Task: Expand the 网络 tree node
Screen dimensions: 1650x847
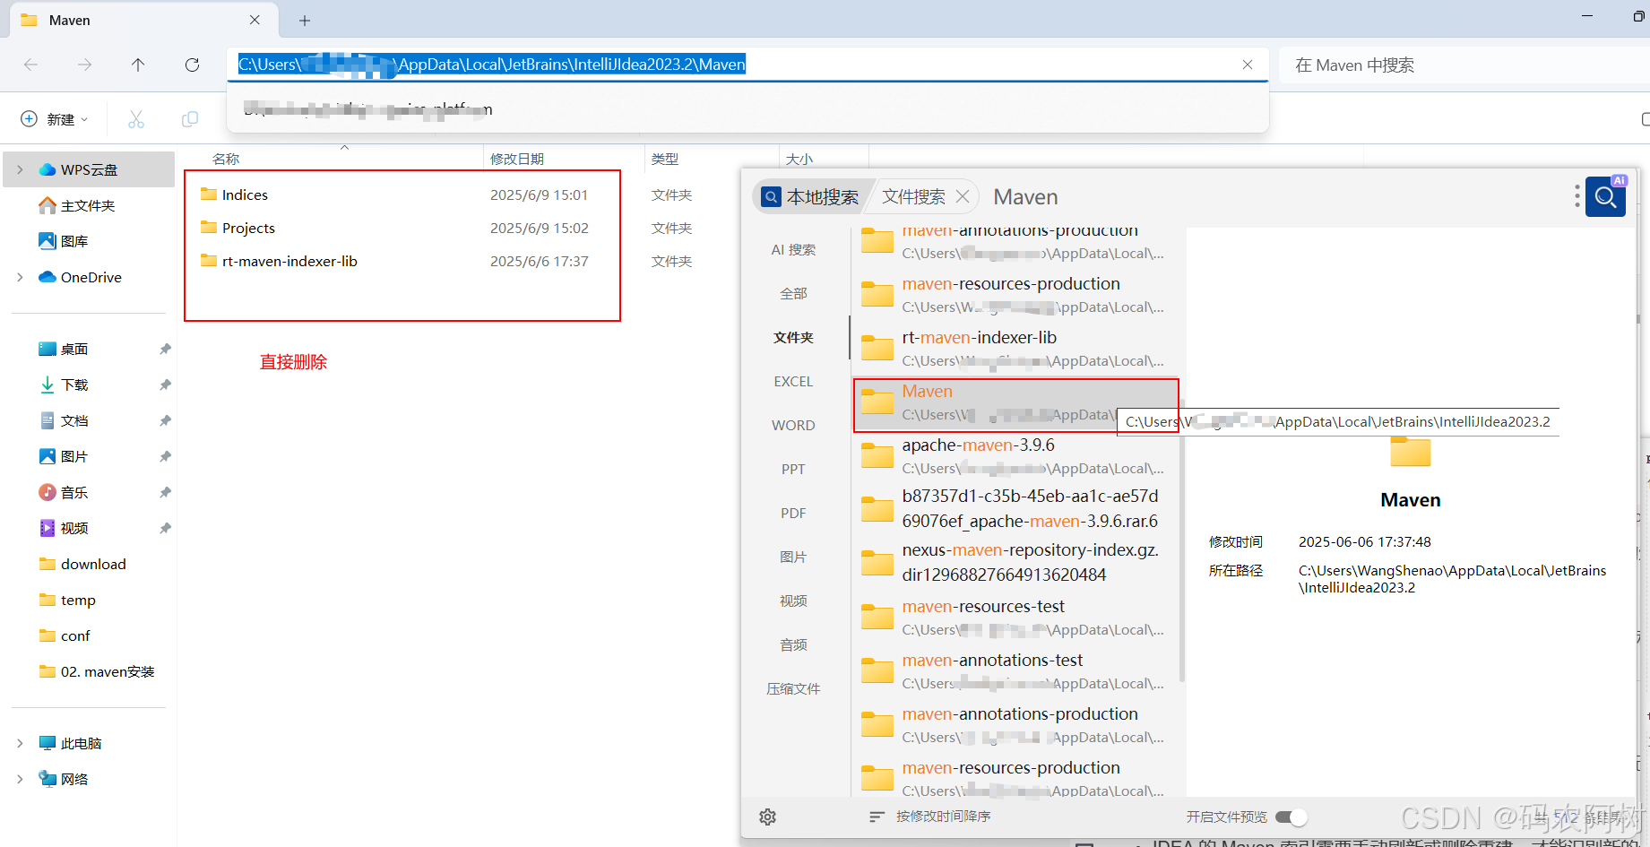Action: [20, 779]
